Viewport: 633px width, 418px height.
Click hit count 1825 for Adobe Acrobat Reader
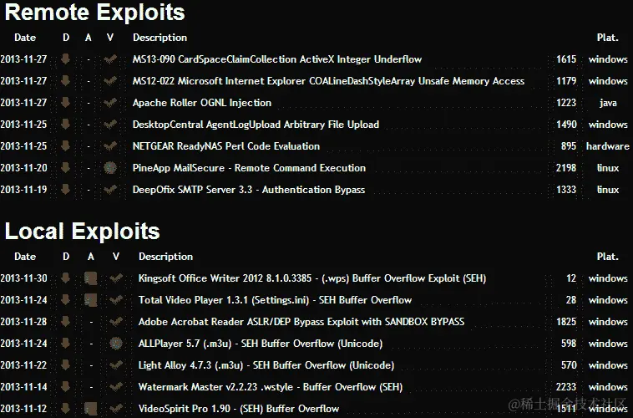point(566,322)
